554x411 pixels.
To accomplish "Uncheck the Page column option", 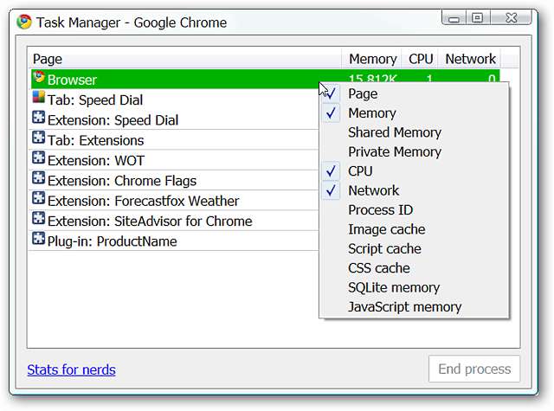I will click(363, 93).
